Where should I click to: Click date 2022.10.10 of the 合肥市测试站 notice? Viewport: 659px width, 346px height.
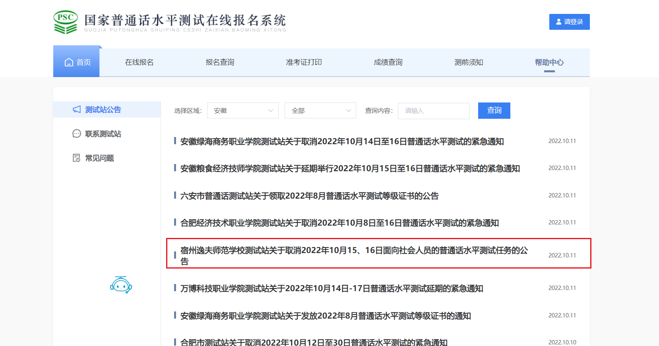[562, 342]
